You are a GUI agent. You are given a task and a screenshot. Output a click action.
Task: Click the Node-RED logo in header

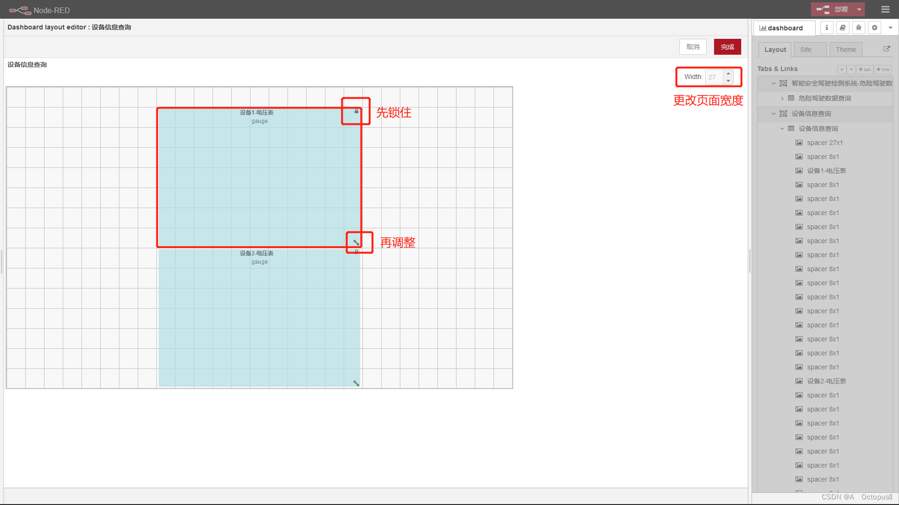pos(39,10)
